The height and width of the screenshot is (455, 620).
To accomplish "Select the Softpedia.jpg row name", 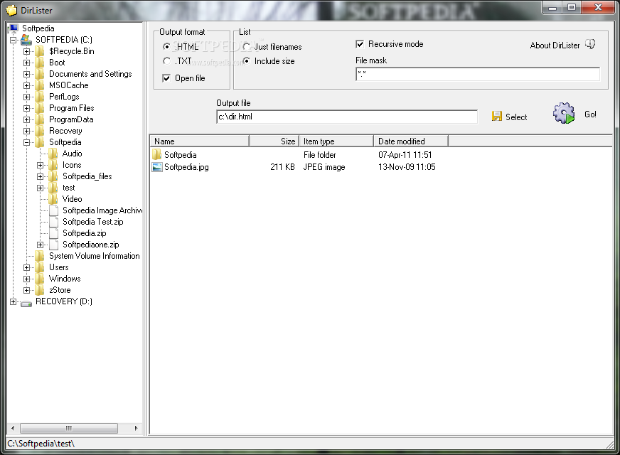I will [186, 167].
